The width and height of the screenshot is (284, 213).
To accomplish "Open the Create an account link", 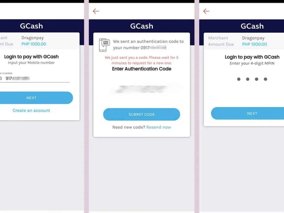I will (31, 111).
